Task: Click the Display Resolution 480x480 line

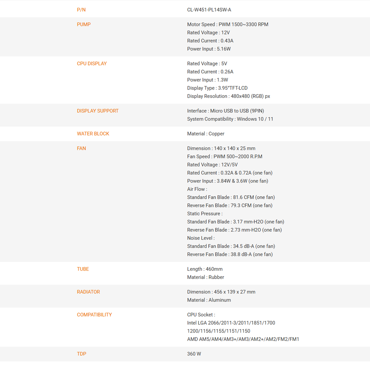Action: [x=229, y=96]
